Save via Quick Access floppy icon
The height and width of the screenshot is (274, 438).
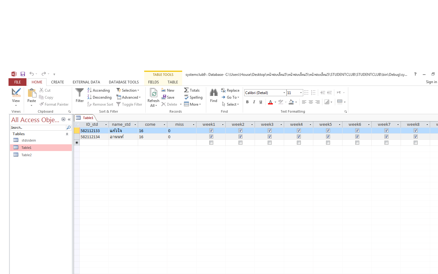coord(23,74)
